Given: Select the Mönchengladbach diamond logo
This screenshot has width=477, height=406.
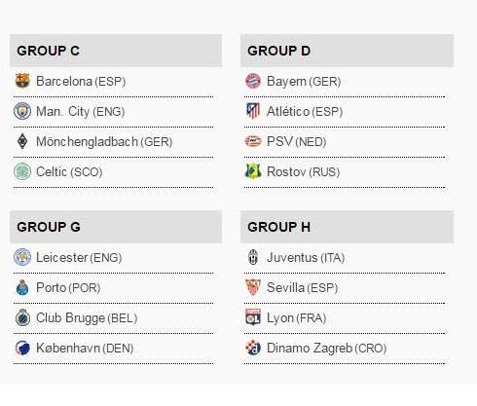Looking at the screenshot, I should click(x=22, y=141).
